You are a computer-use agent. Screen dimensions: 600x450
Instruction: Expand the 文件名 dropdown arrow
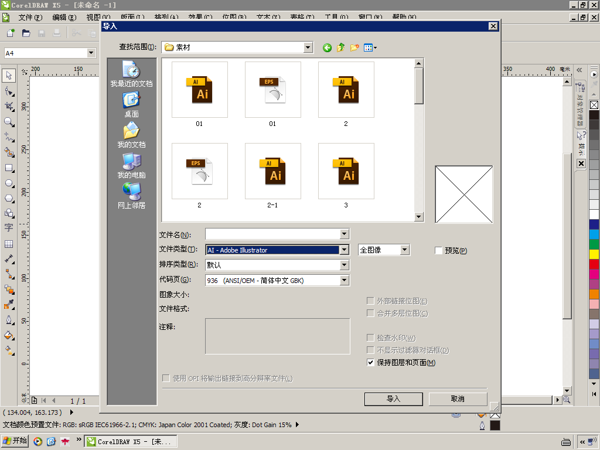coord(345,234)
